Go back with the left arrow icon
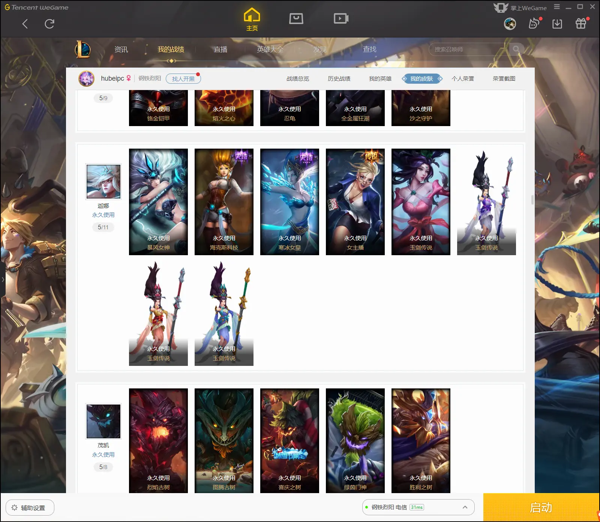Screen dimensions: 600x522 pyautogui.click(x=25, y=24)
